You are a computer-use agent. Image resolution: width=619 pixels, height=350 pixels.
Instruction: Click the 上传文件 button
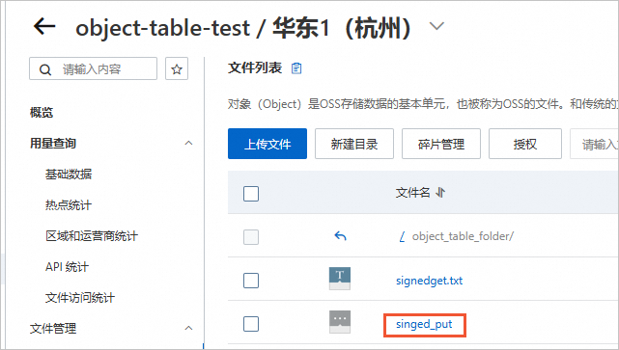(267, 144)
